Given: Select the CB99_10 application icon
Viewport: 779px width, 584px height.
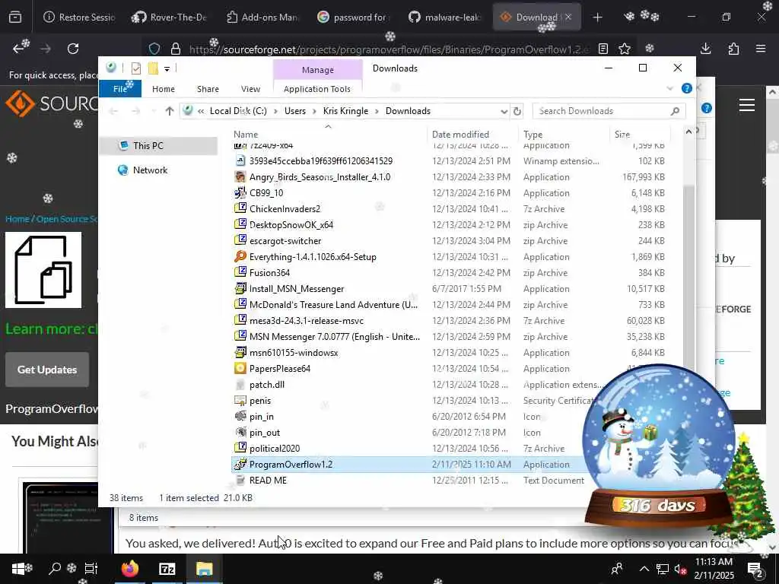Looking at the screenshot, I should point(240,192).
